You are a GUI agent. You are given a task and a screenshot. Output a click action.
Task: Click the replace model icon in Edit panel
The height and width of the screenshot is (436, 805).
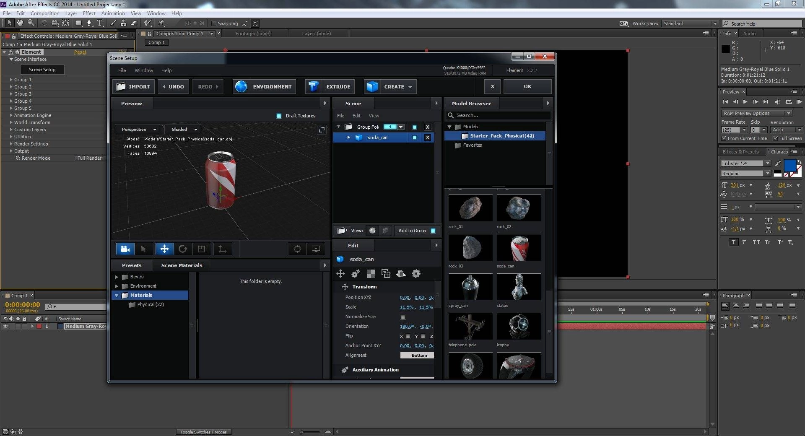(x=386, y=274)
